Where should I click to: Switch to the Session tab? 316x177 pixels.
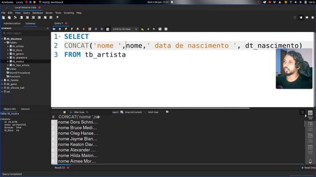(25, 109)
